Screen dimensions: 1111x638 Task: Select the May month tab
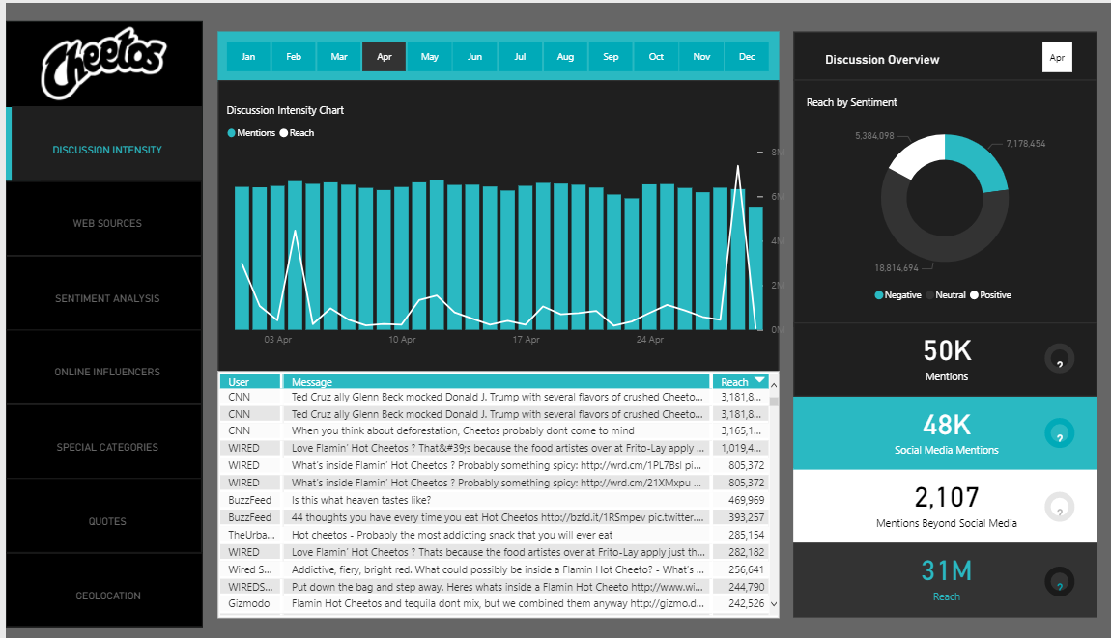coord(429,57)
